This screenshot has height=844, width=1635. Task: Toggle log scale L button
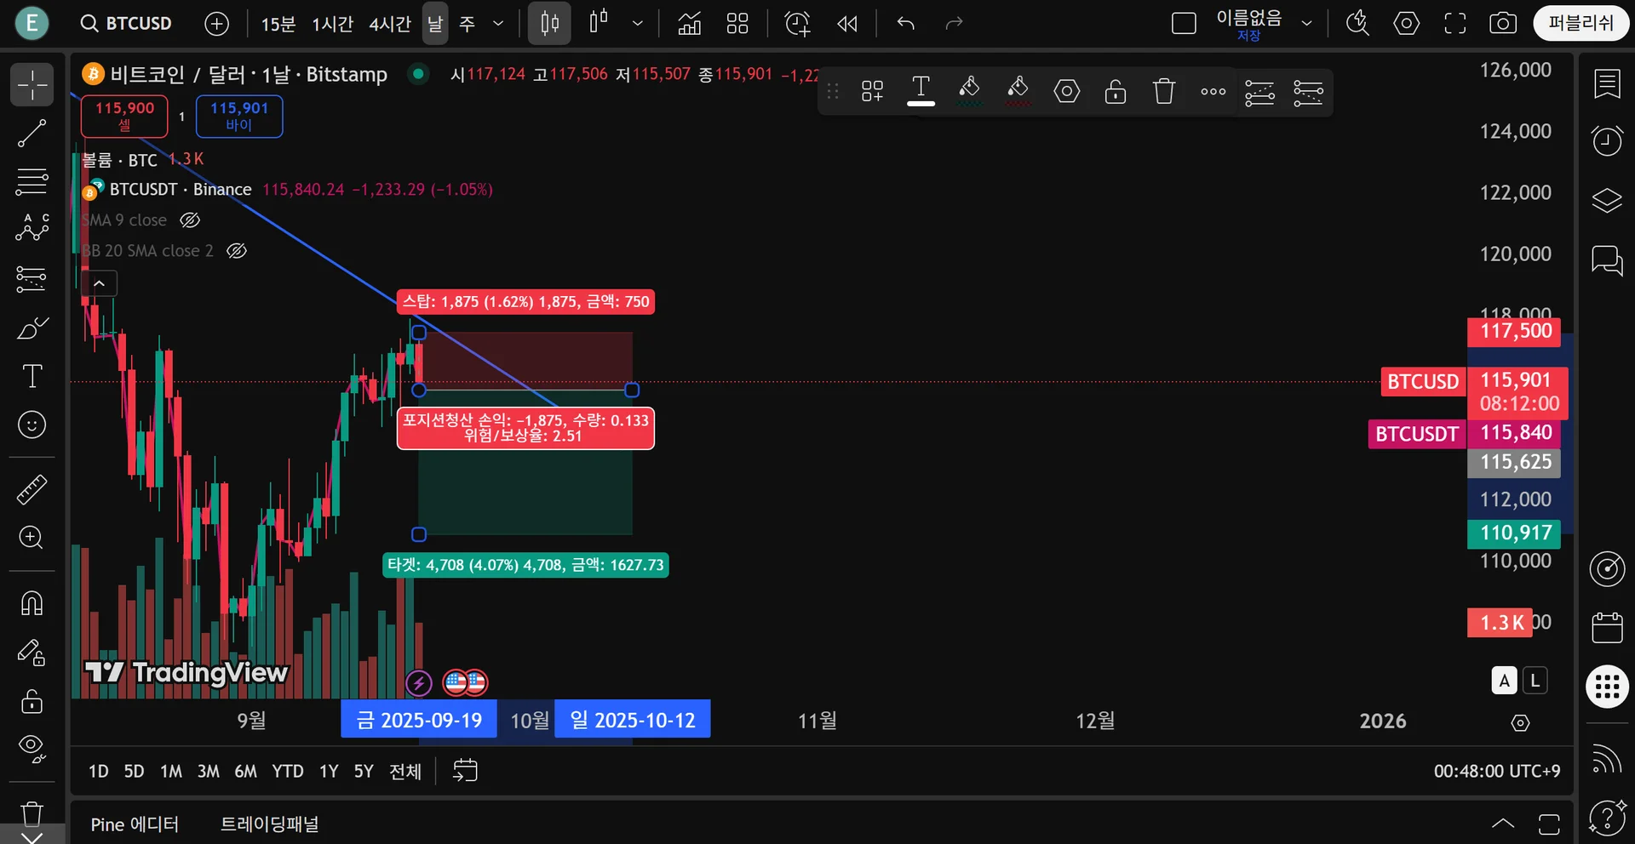(1535, 681)
